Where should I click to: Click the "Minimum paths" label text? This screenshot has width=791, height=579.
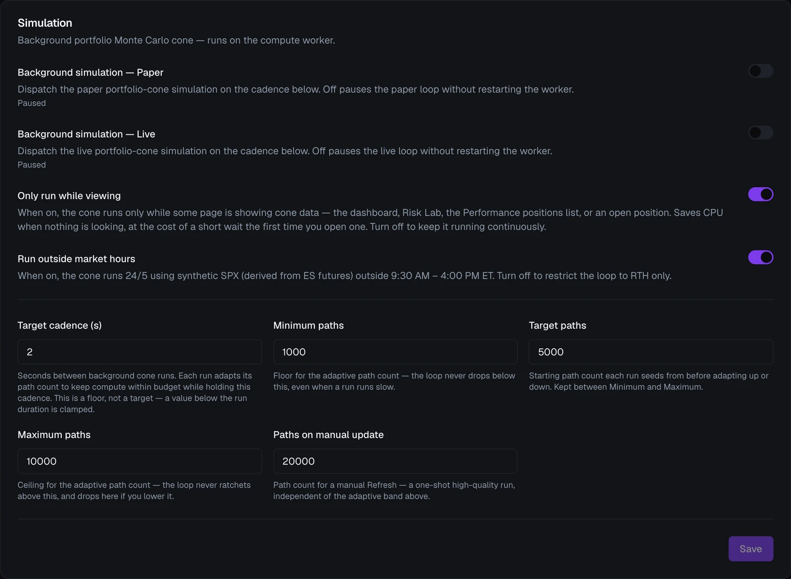click(308, 326)
